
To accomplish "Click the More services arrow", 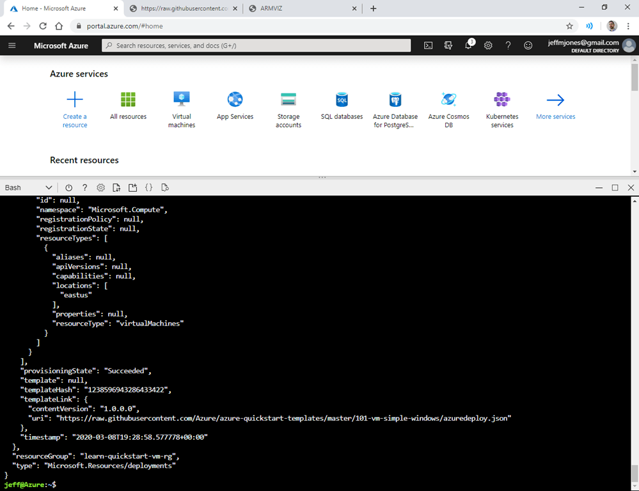I will (555, 100).
